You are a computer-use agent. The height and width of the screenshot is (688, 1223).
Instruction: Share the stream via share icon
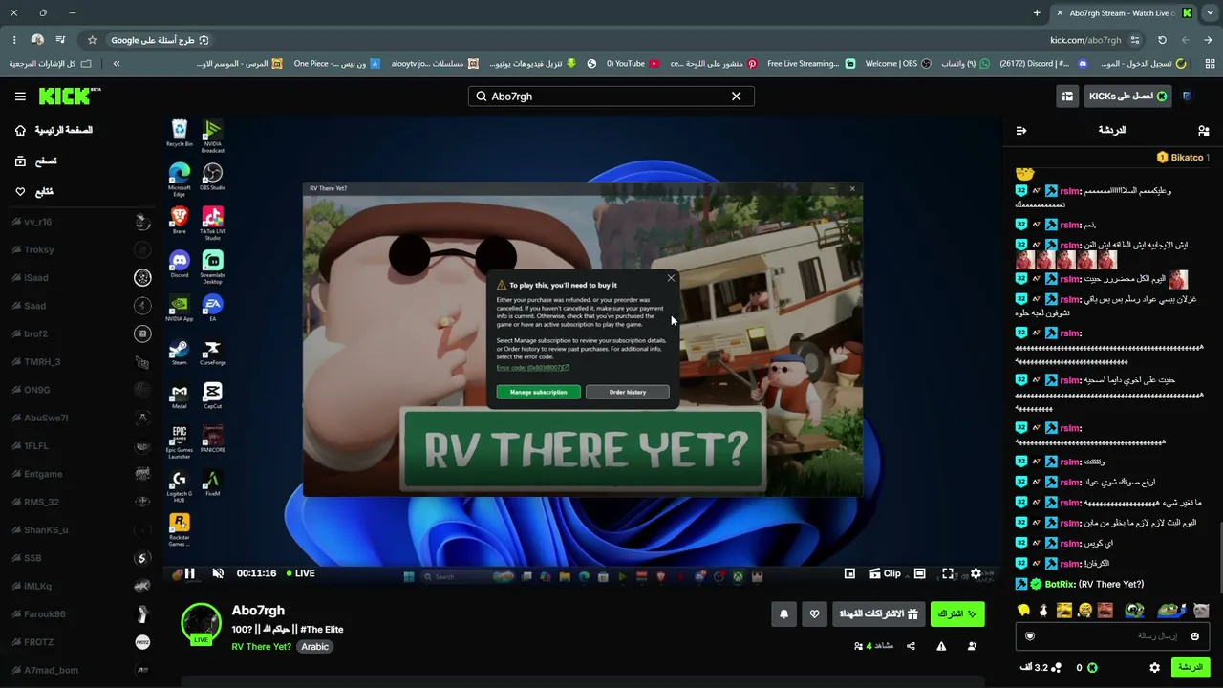coord(911,646)
